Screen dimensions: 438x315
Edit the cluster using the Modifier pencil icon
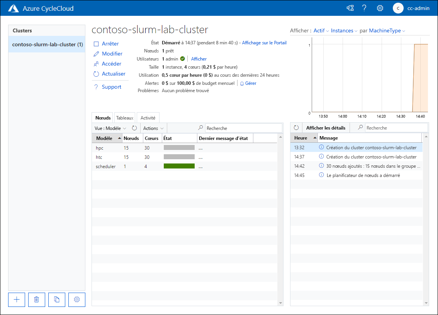tap(97, 54)
